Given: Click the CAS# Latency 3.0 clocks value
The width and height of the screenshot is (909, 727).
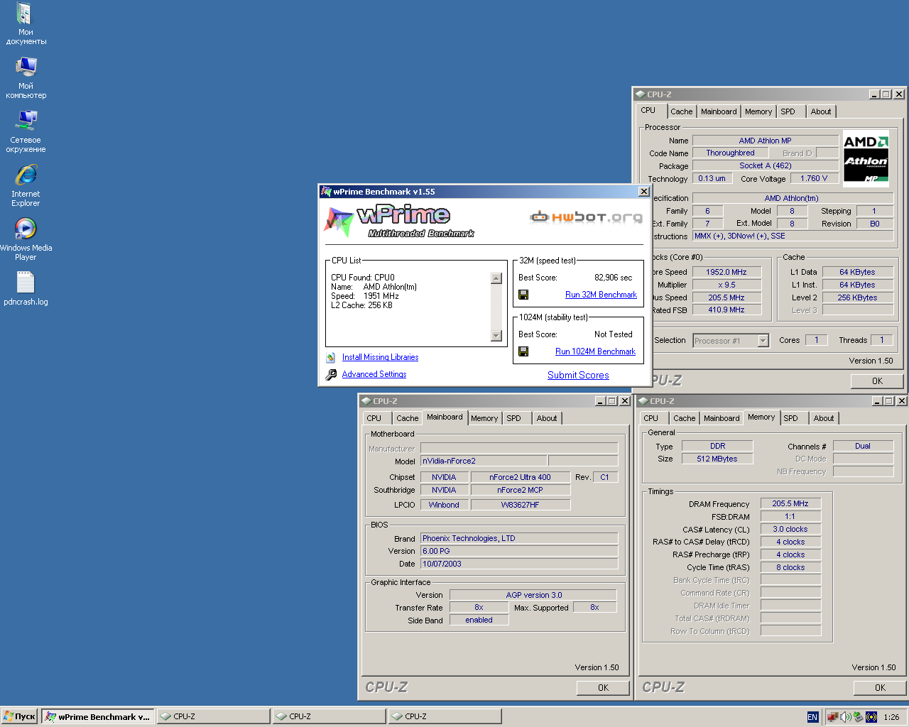Looking at the screenshot, I should (790, 529).
